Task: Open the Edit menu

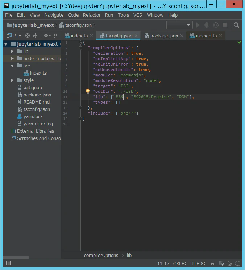Action: click(x=21, y=15)
